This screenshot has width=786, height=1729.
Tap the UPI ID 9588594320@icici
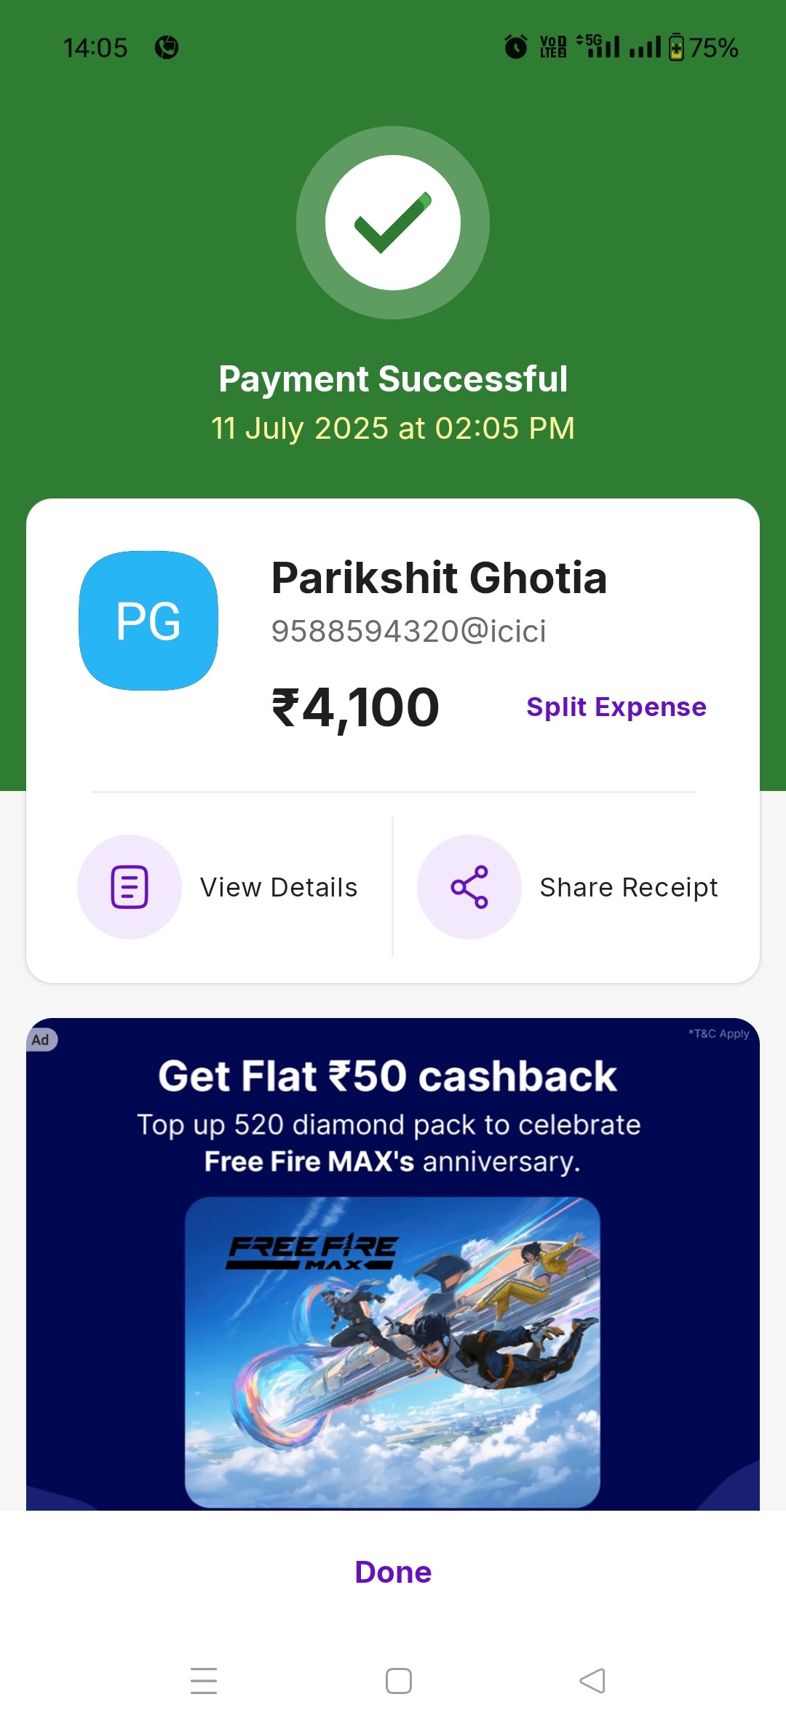click(408, 631)
